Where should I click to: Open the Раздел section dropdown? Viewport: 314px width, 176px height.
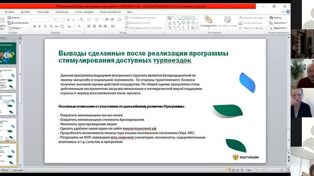click(x=15, y=28)
